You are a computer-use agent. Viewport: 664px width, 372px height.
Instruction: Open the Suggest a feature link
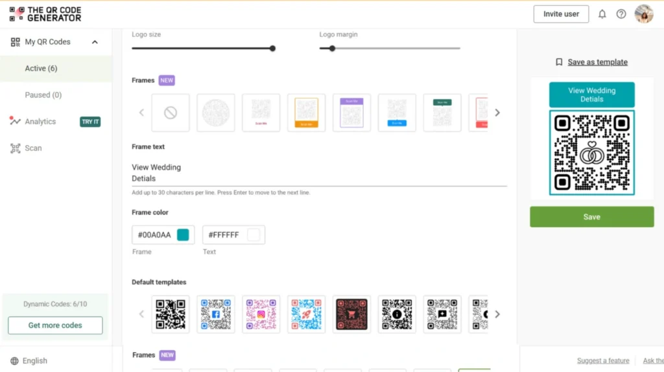pyautogui.click(x=602, y=361)
